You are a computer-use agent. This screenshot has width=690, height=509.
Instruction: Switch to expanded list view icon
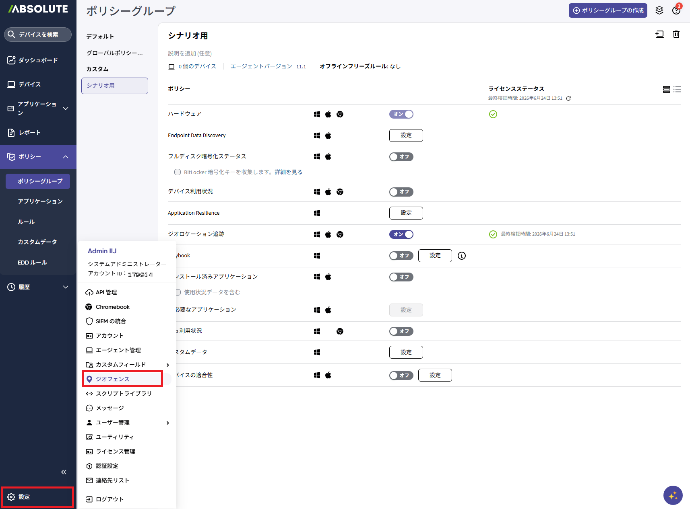(667, 89)
